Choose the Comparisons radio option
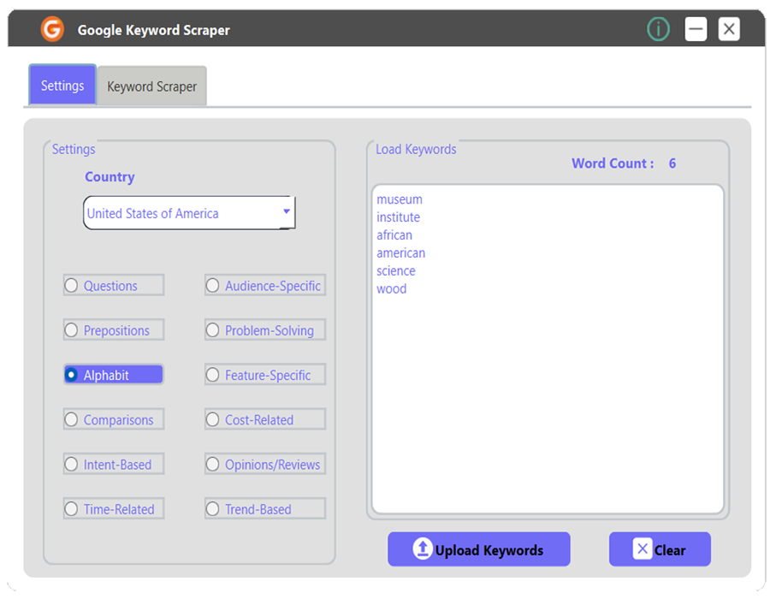 point(114,419)
